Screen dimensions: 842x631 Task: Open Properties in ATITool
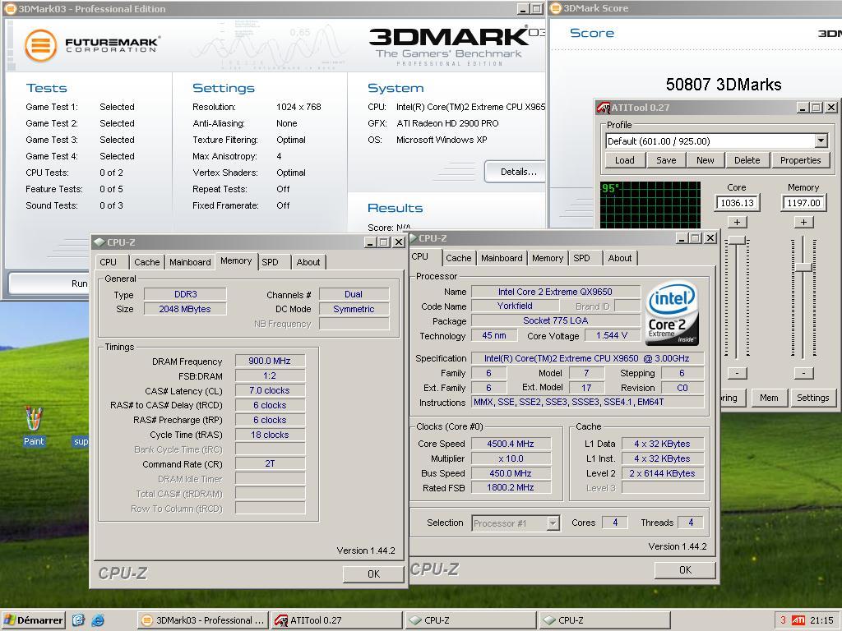[800, 160]
